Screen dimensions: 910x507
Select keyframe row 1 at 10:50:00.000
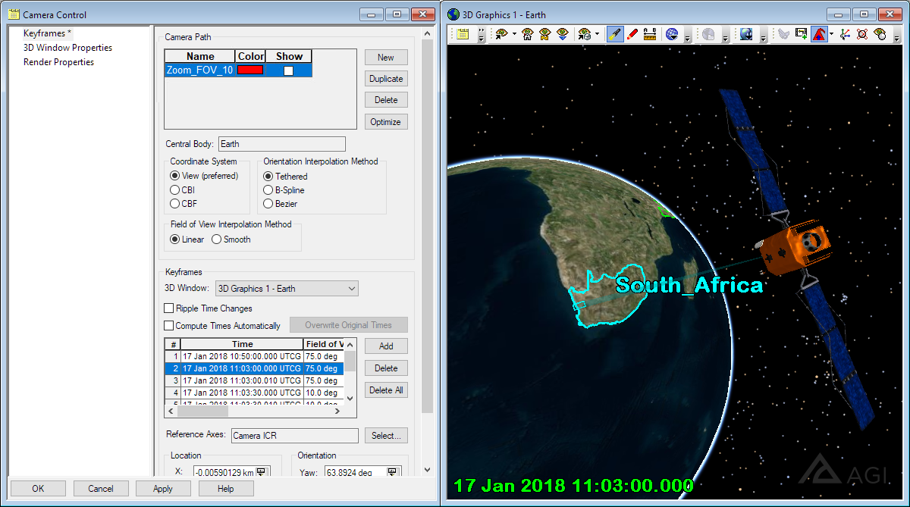tap(254, 356)
